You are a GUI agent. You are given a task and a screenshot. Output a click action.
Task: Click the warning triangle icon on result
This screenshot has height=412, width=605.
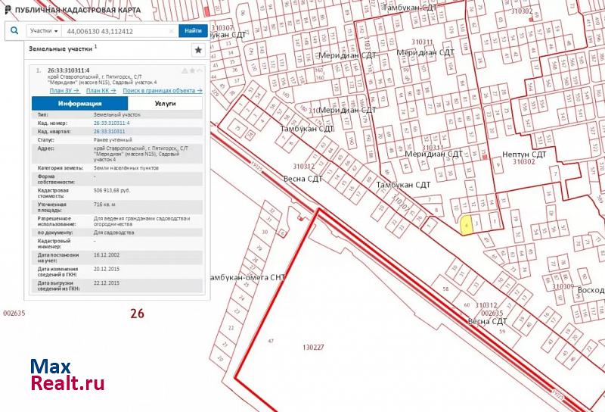tap(184, 70)
